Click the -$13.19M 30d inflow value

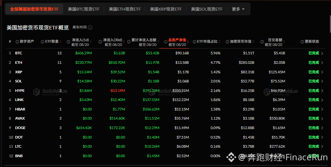click(117, 90)
